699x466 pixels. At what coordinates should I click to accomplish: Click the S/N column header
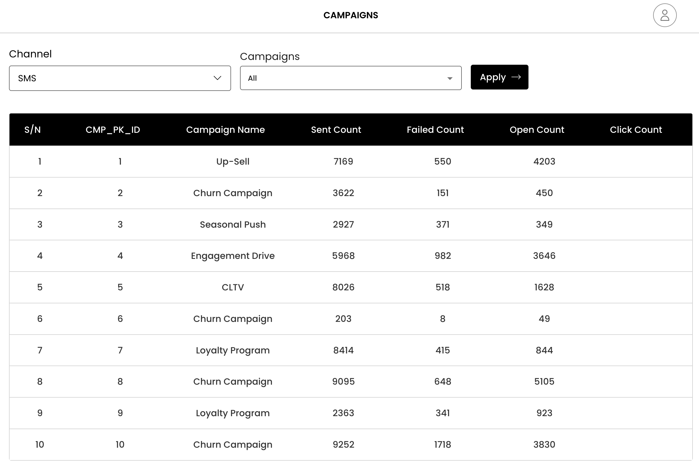(x=33, y=129)
